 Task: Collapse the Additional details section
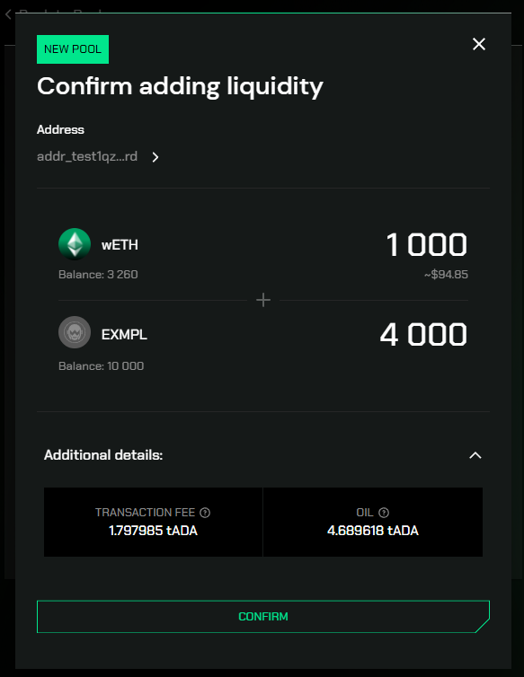(x=475, y=455)
